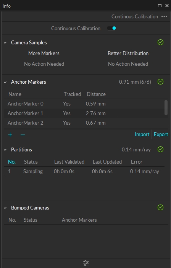171x268 pixels.
Task: Remove an anchor marker with the minus icon
Action: (23, 135)
